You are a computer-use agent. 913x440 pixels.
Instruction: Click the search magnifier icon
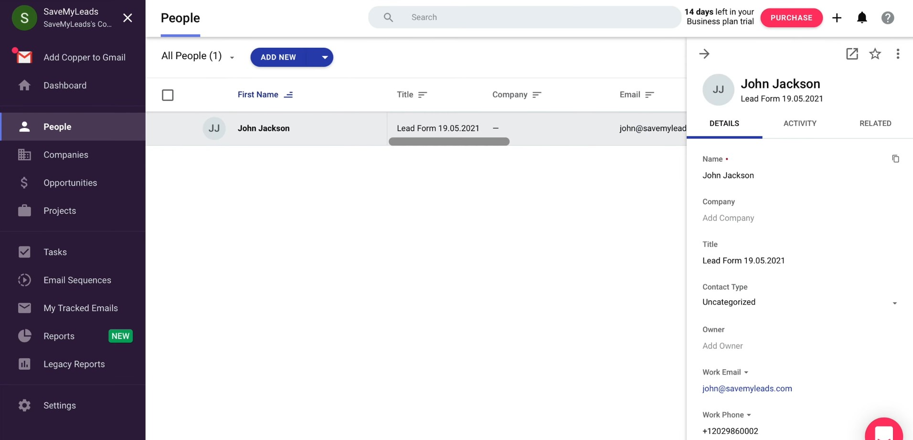388,17
